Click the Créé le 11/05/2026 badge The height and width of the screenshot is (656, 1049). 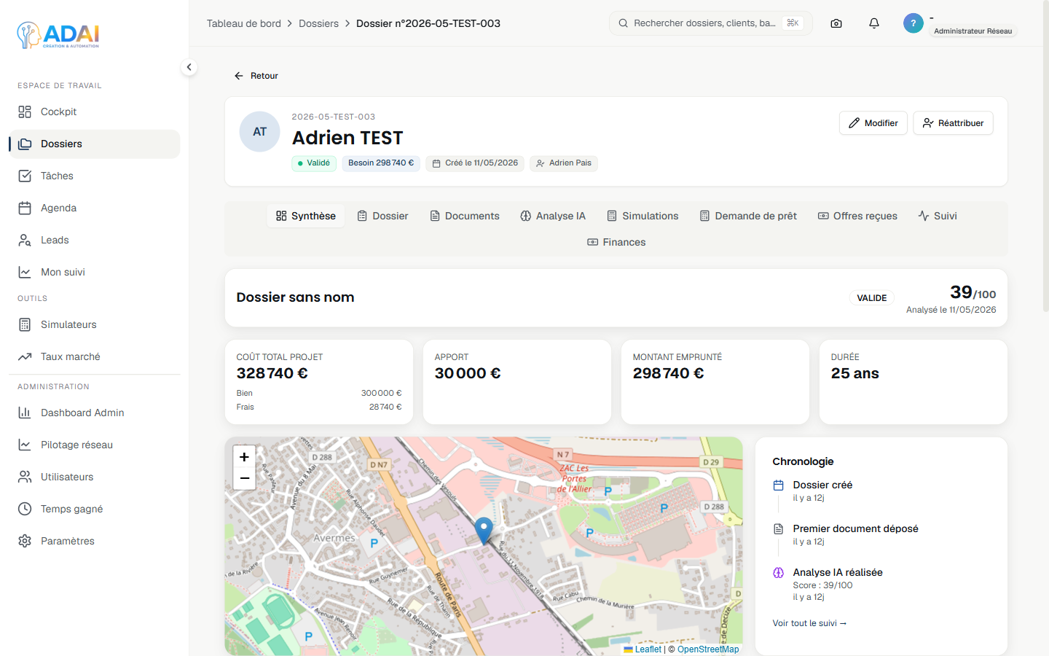[475, 163]
